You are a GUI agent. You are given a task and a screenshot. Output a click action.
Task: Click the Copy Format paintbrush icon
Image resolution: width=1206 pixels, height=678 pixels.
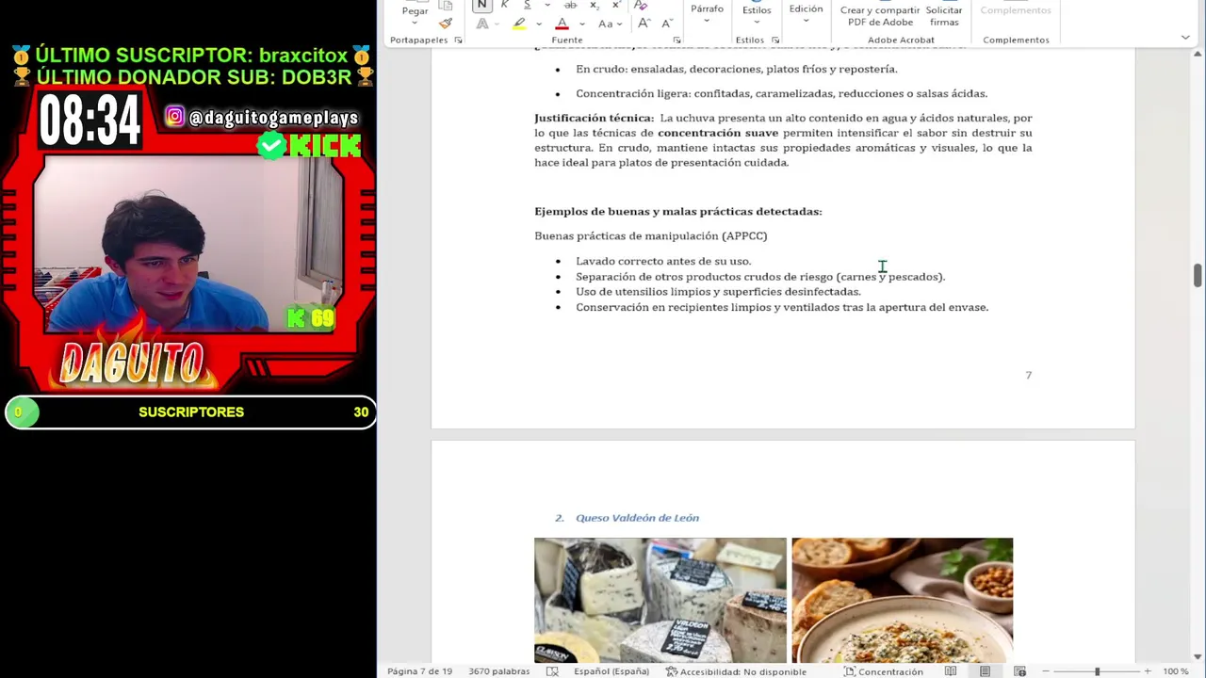coord(446,24)
